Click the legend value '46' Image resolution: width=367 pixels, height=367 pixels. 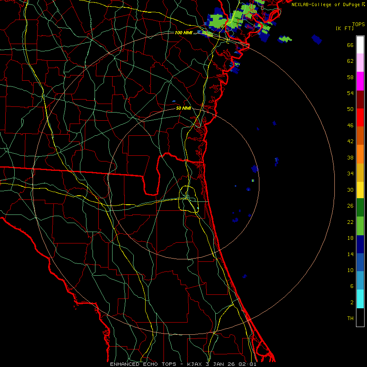click(350, 126)
